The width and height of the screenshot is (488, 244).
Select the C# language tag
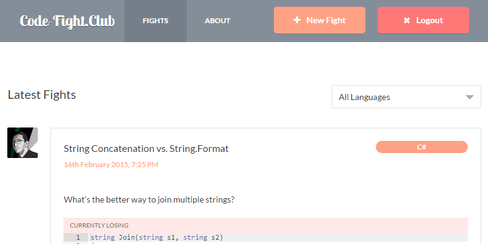tap(422, 147)
